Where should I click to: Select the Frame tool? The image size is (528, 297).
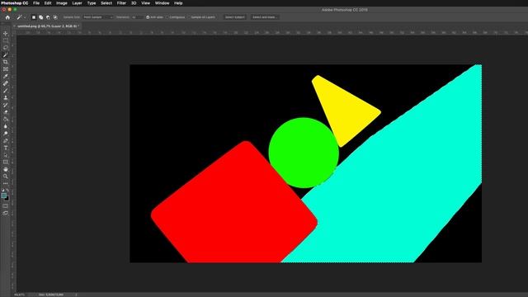coord(6,69)
